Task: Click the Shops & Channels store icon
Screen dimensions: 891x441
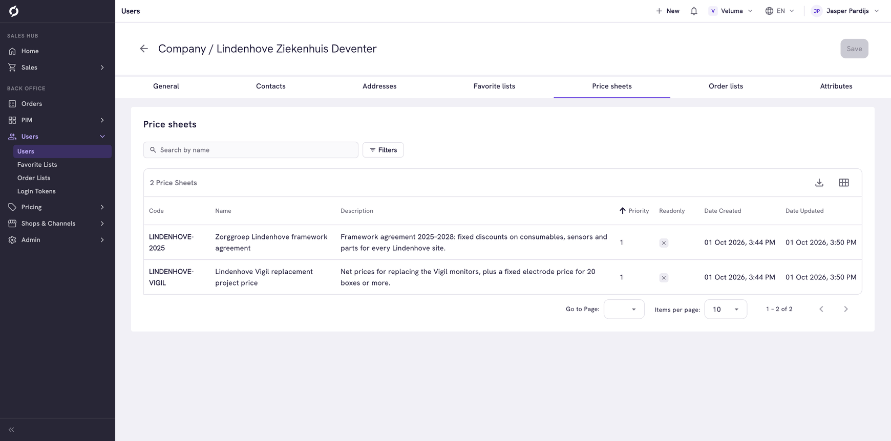Action: point(12,224)
